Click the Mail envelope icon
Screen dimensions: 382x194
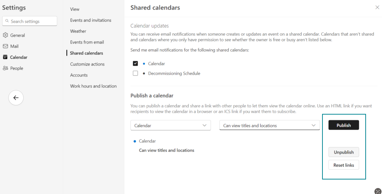pyautogui.click(x=5, y=46)
